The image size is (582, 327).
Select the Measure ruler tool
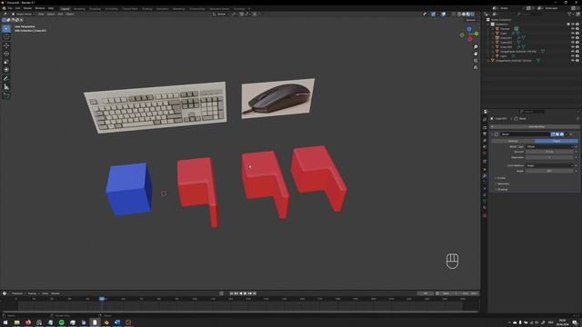point(6,87)
